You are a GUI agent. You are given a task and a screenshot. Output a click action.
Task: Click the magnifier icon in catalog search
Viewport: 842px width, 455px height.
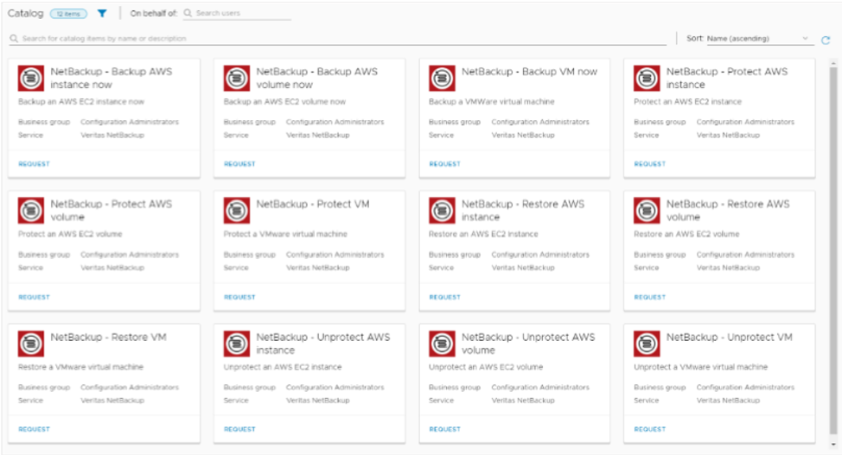point(14,39)
